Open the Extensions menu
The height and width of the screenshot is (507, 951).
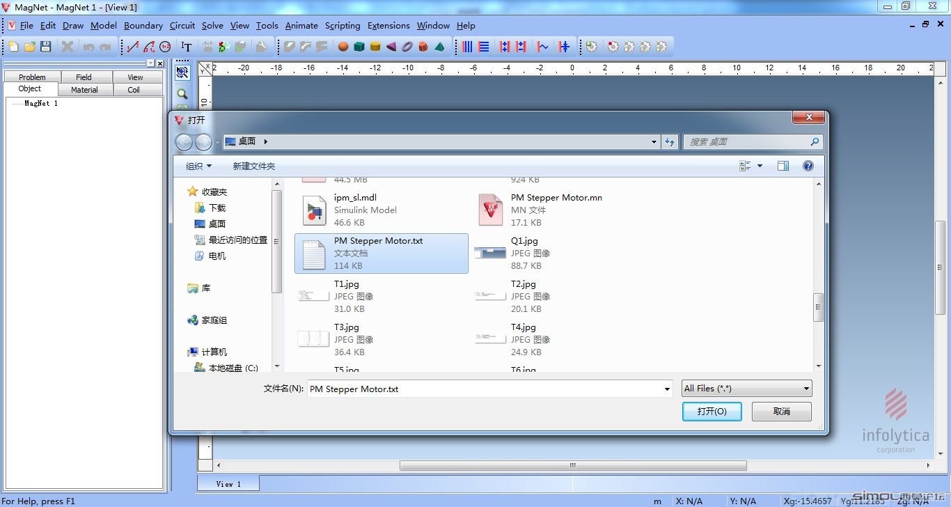pyautogui.click(x=388, y=25)
